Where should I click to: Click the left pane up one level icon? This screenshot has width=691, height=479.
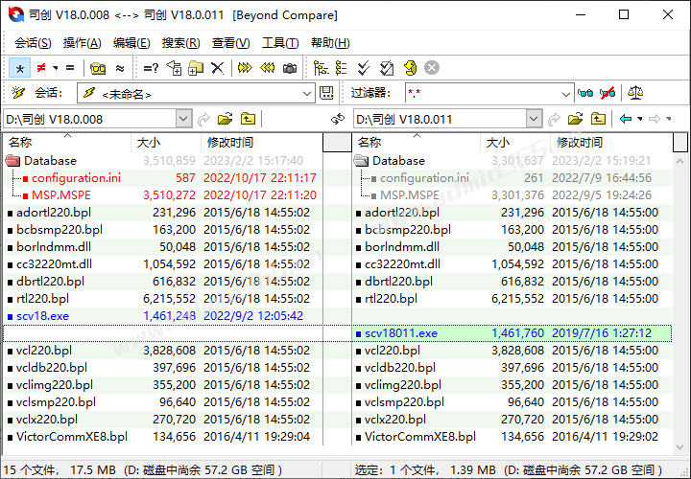click(248, 119)
